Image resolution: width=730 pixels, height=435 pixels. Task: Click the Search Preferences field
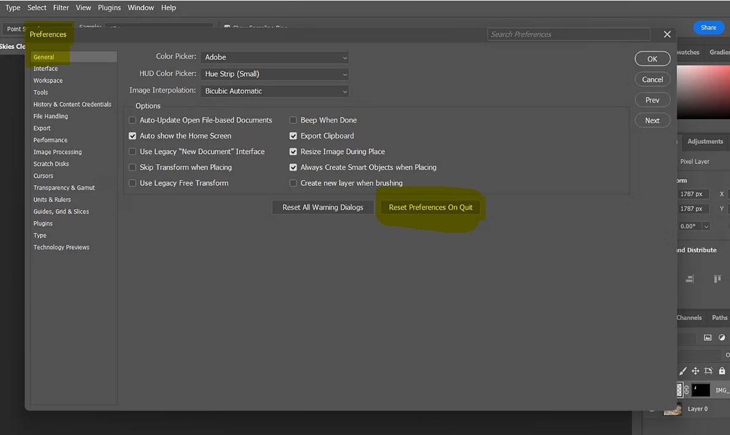568,34
